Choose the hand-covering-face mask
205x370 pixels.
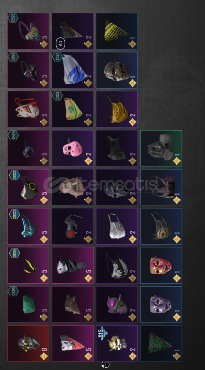[73, 187]
